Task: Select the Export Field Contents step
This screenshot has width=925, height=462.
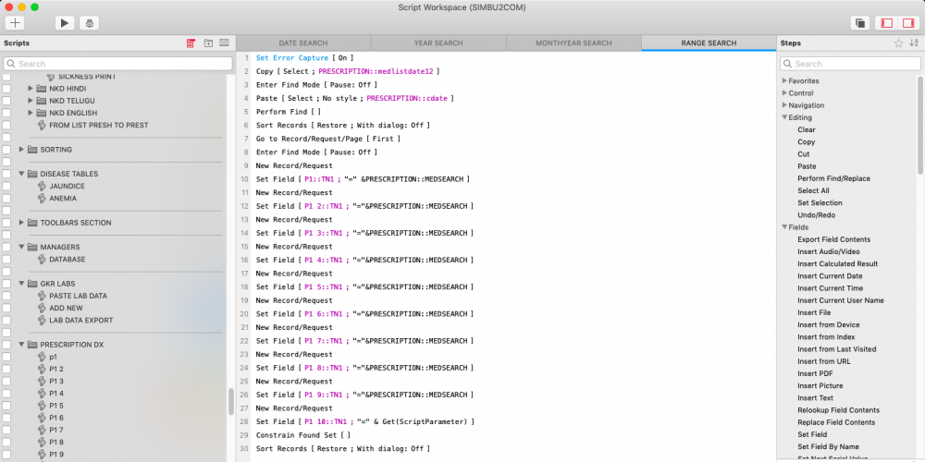Action: [x=833, y=239]
